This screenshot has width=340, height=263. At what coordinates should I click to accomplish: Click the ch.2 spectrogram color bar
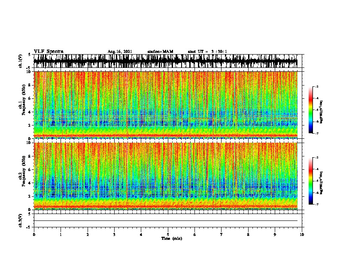click(310, 181)
